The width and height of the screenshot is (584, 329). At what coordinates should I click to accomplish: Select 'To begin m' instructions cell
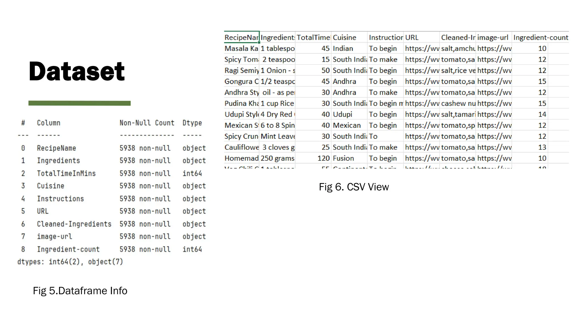(385, 103)
